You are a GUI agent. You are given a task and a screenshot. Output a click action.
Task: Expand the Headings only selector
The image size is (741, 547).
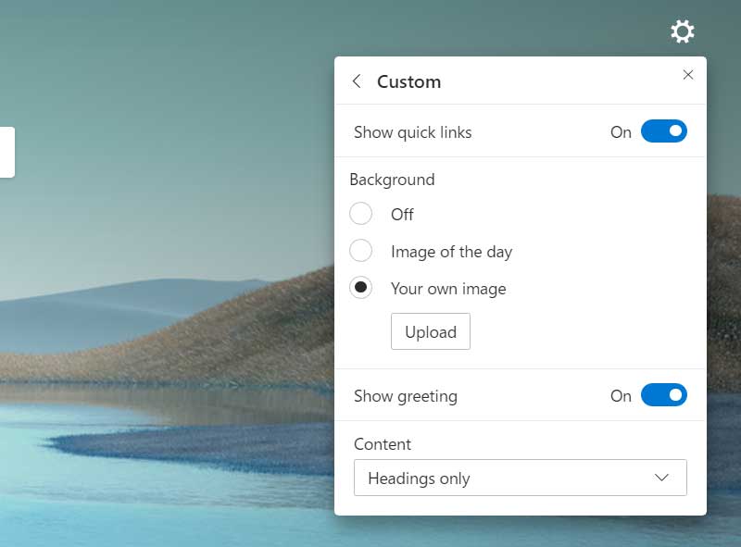click(x=521, y=478)
